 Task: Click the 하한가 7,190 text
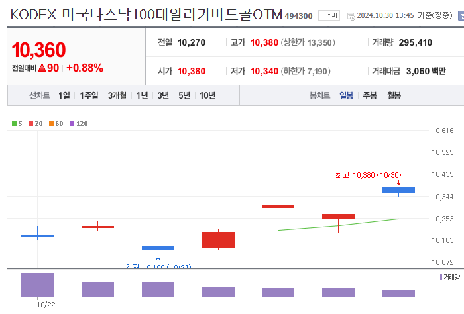click(306, 71)
